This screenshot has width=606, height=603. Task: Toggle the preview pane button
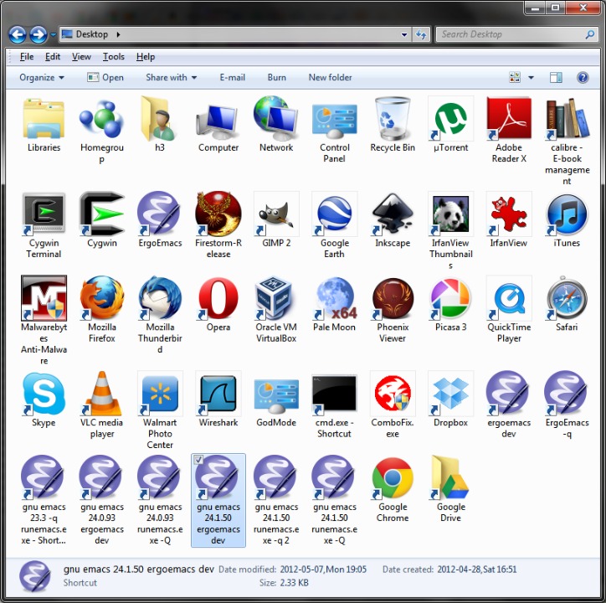point(556,77)
